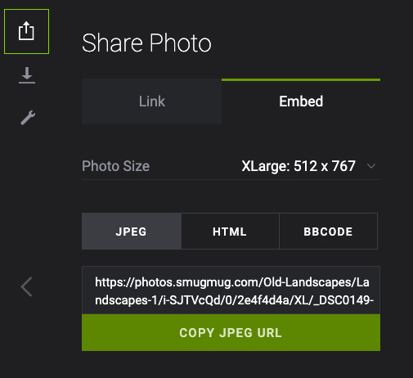The width and height of the screenshot is (413, 378).
Task: Open the XLarge: 512 x 767 size selector
Action: click(x=299, y=166)
